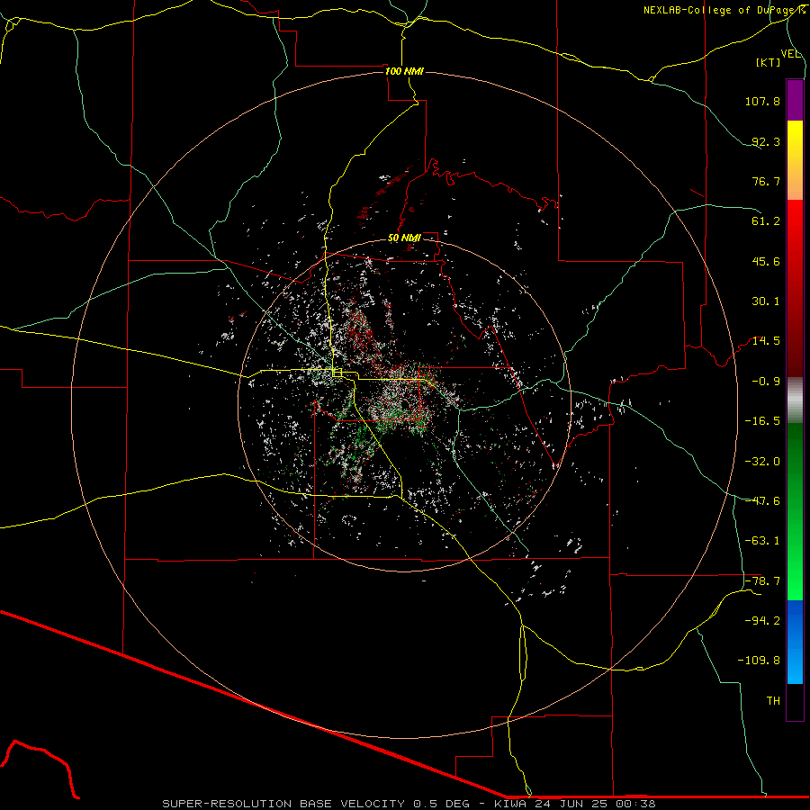Pick the yellow-orange segment of the color bar
The height and width of the screenshot is (810, 810).
tap(795, 161)
